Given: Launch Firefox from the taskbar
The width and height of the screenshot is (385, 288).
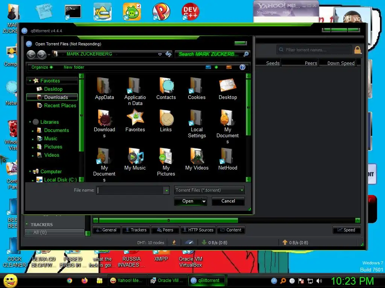Looking at the screenshot, I should 85,280.
